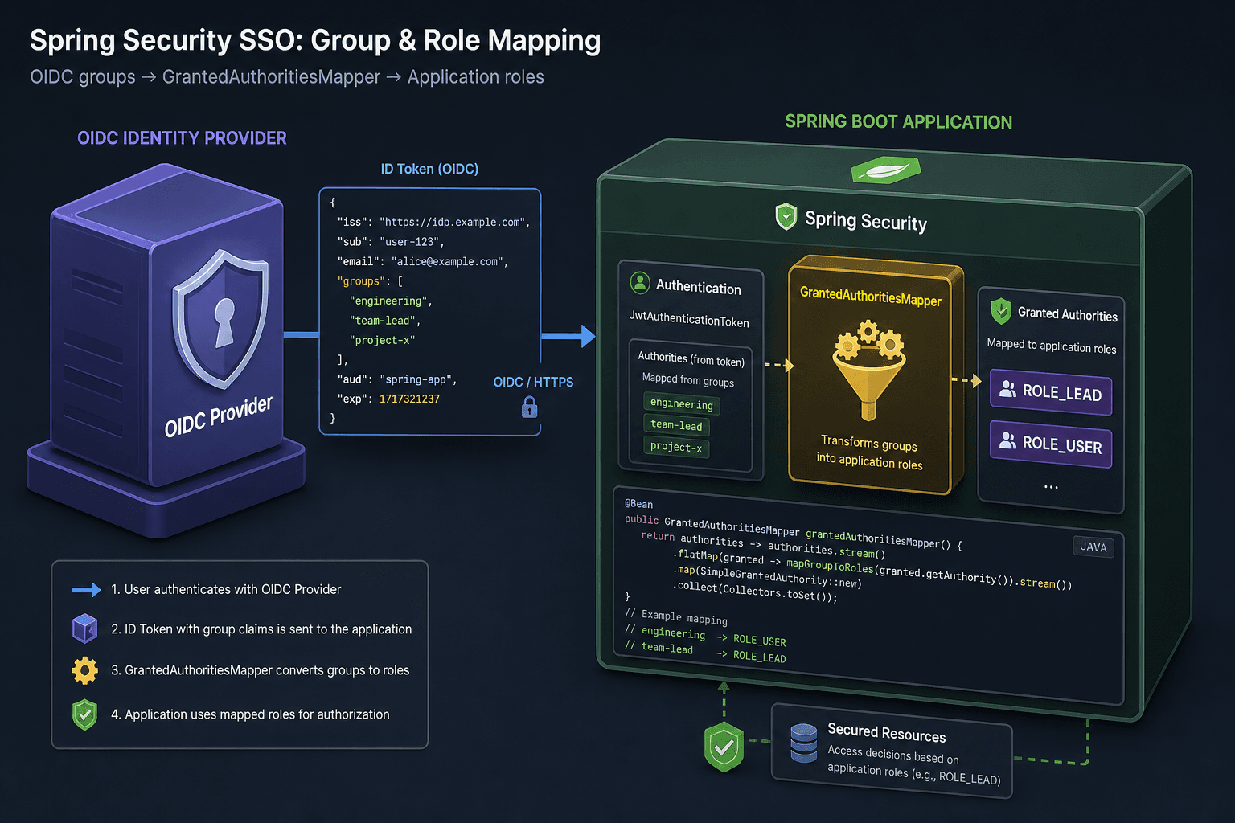
Task: Click the JAVA badge on the code panel
Action: coord(1093,547)
